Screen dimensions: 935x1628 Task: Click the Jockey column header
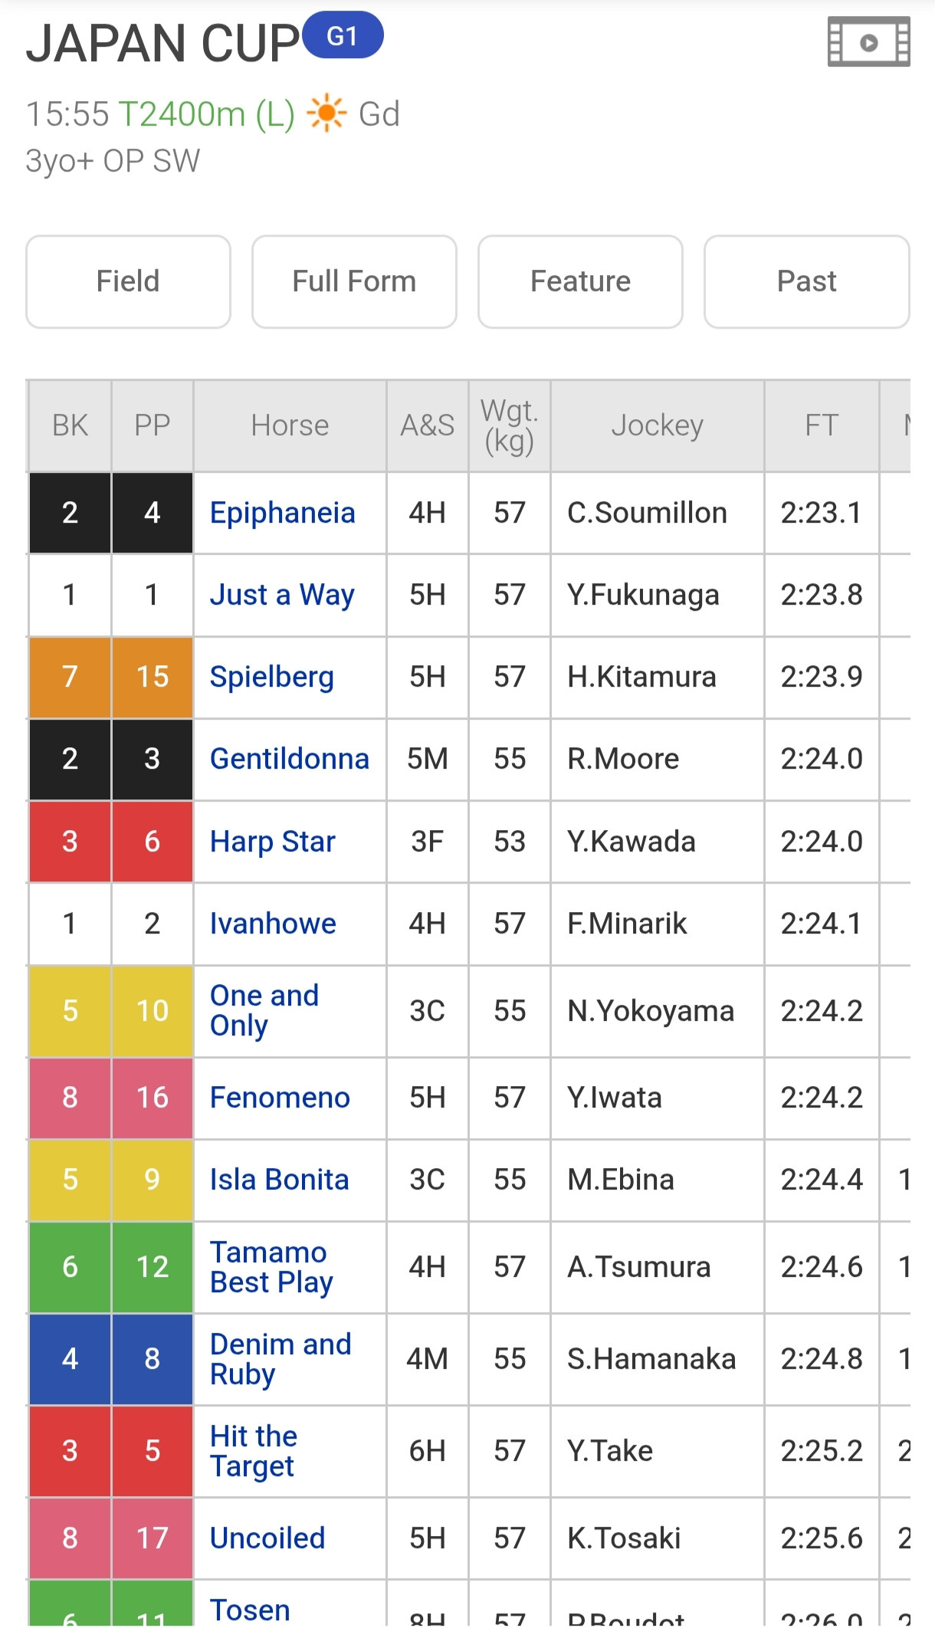pyautogui.click(x=658, y=425)
